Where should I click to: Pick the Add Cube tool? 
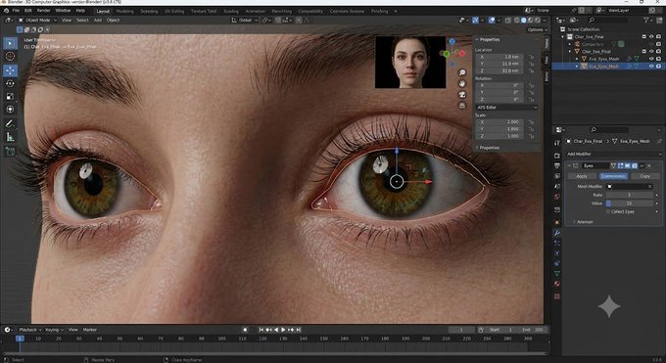click(x=10, y=151)
